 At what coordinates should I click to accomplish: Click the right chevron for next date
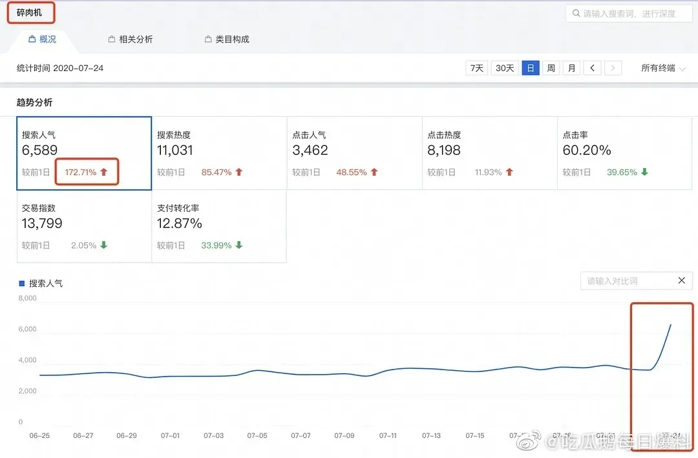(x=613, y=67)
